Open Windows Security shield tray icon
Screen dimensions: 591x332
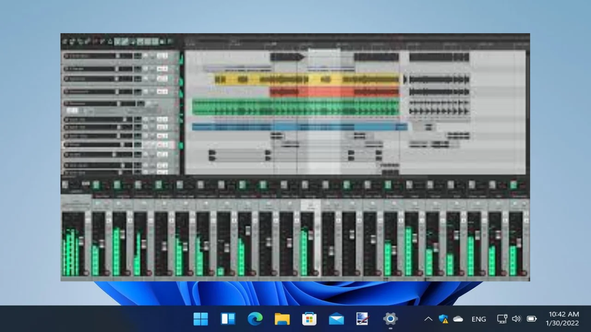click(443, 319)
